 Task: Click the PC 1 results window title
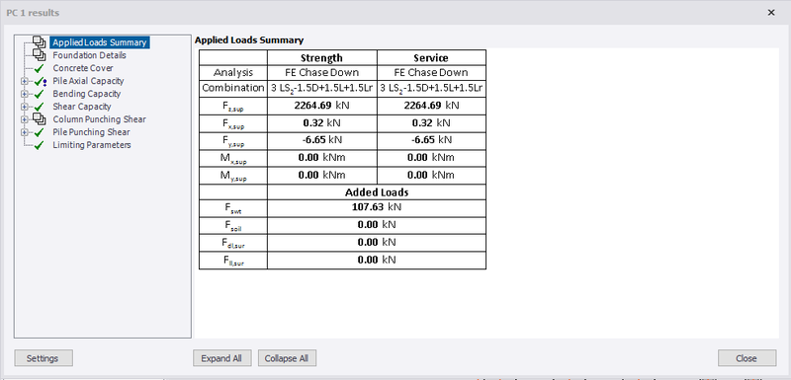[x=33, y=13]
